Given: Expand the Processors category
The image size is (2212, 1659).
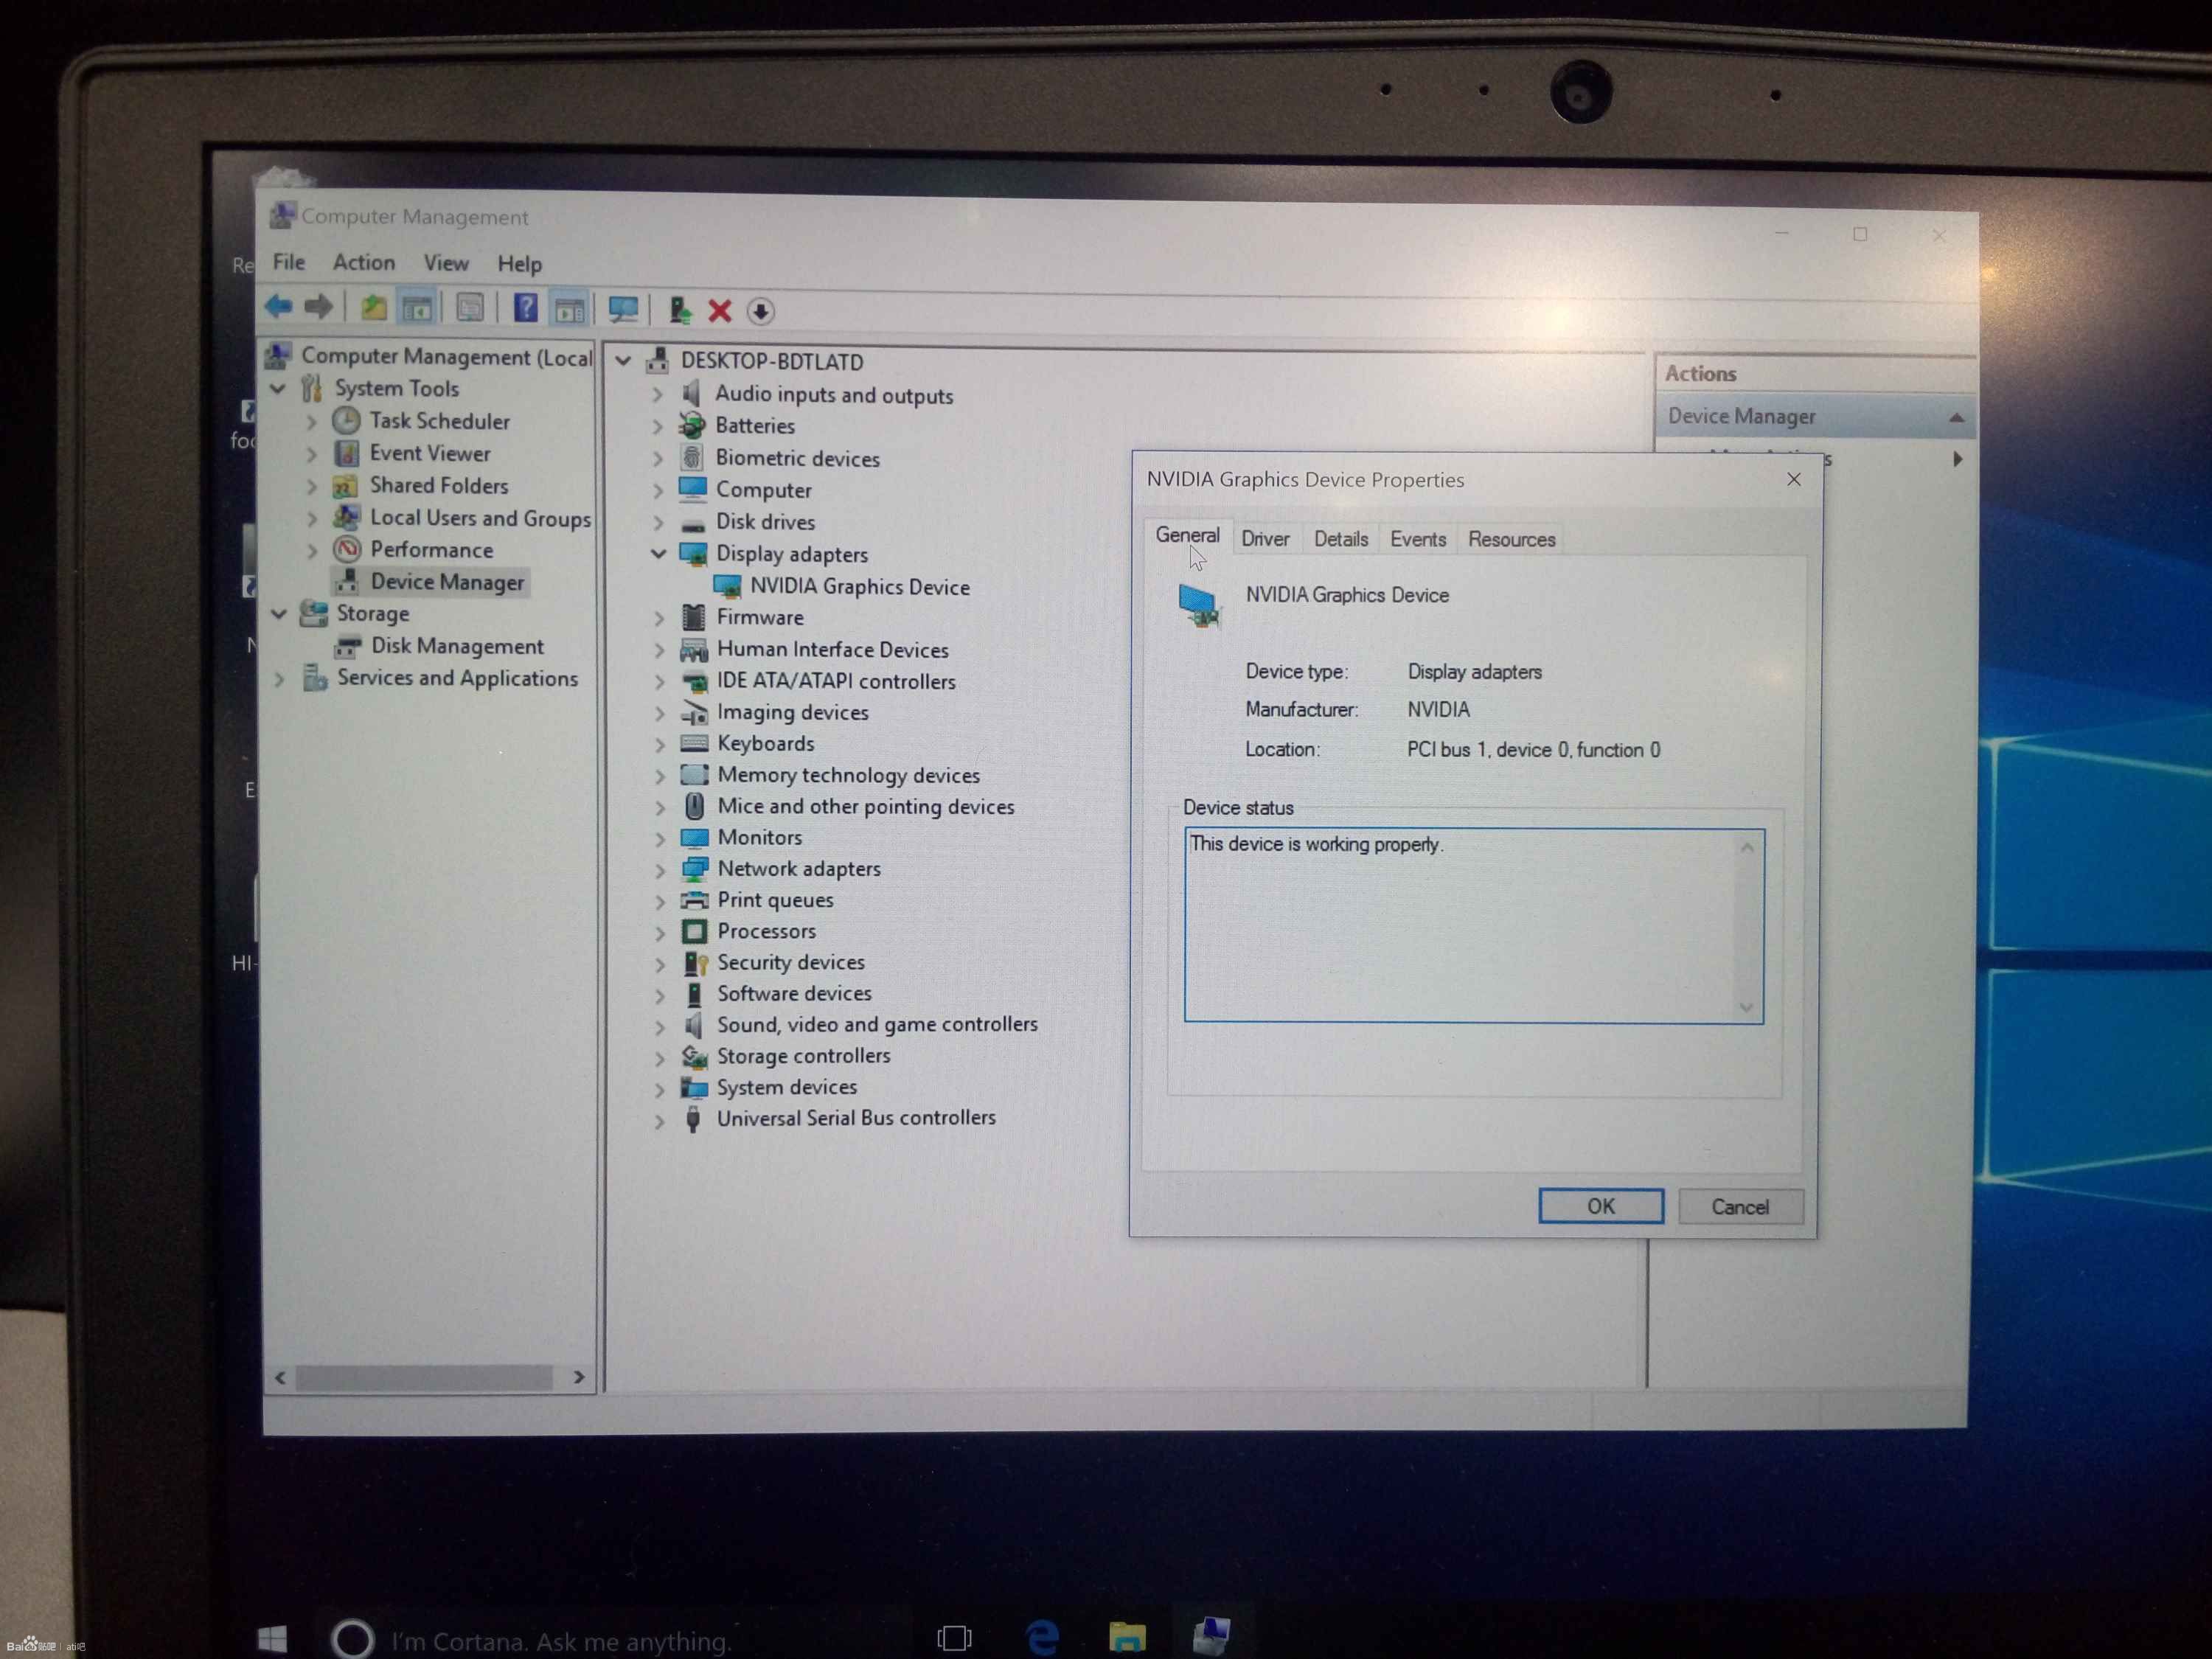Looking at the screenshot, I should click(659, 933).
